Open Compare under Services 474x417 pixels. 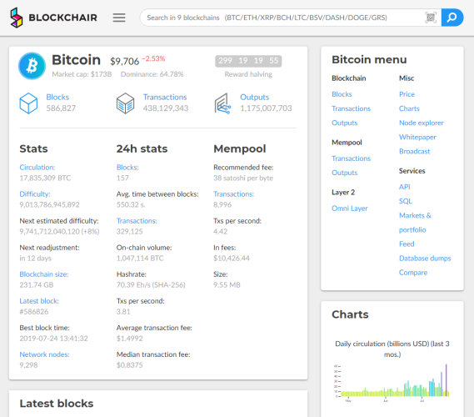pos(413,273)
